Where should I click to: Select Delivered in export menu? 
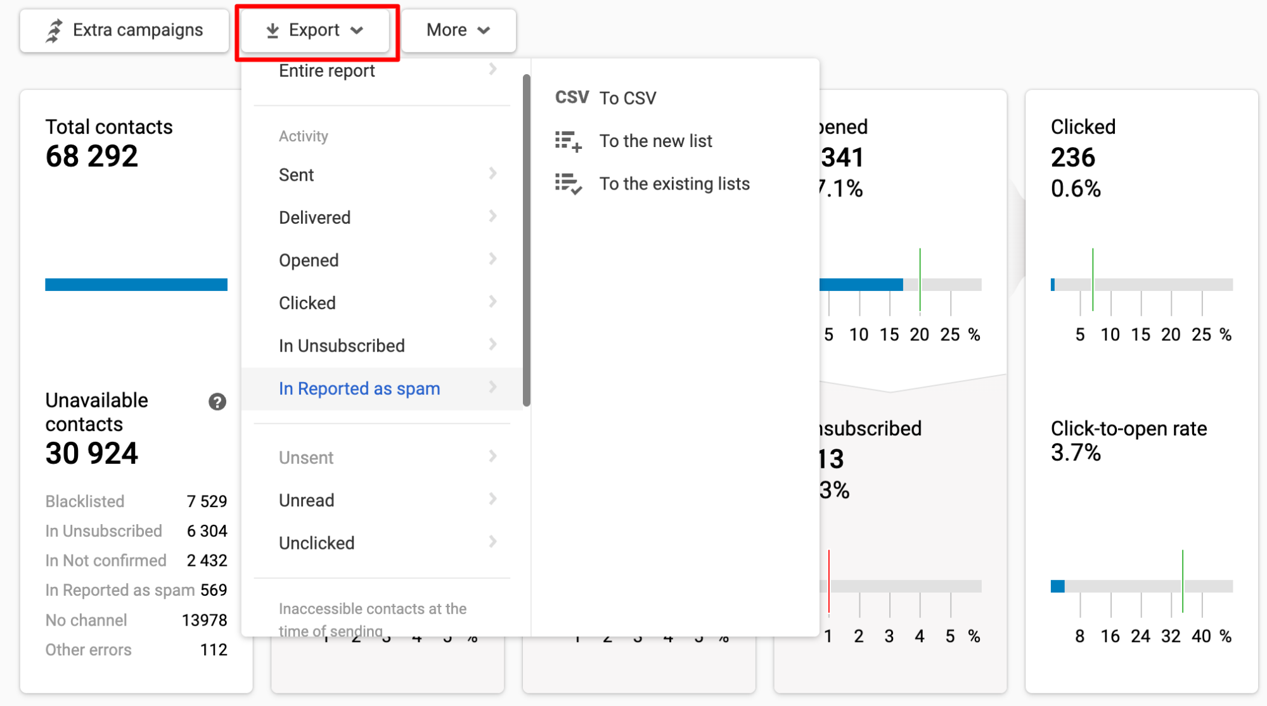pos(315,217)
